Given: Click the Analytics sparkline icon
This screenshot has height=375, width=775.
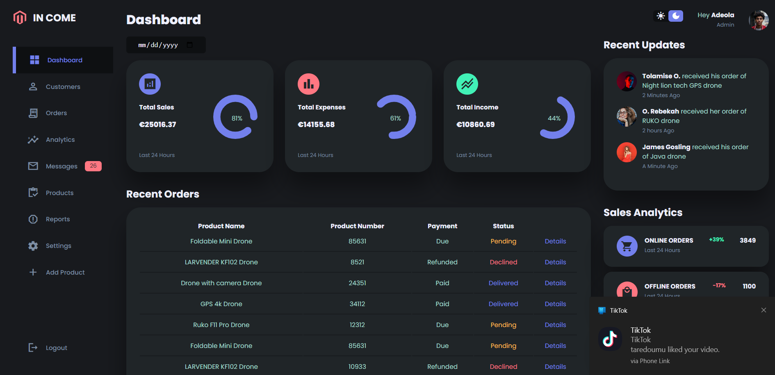Looking at the screenshot, I should 33,140.
